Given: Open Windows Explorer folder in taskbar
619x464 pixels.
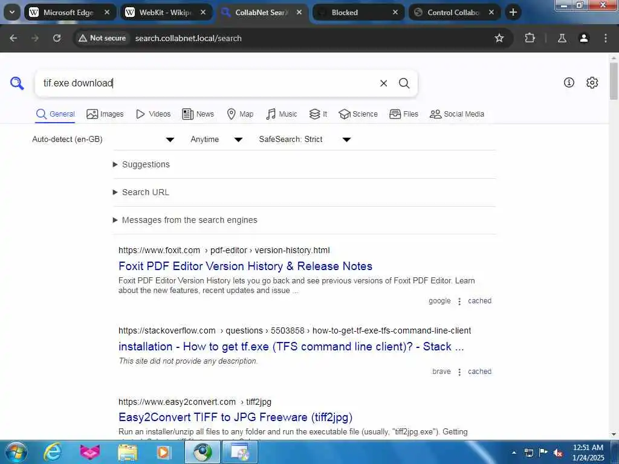Looking at the screenshot, I should [x=127, y=453].
